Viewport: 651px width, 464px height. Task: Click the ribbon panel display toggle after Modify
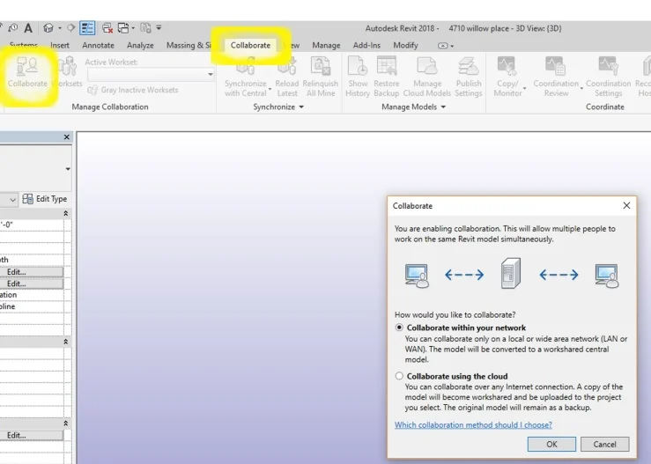pos(443,45)
